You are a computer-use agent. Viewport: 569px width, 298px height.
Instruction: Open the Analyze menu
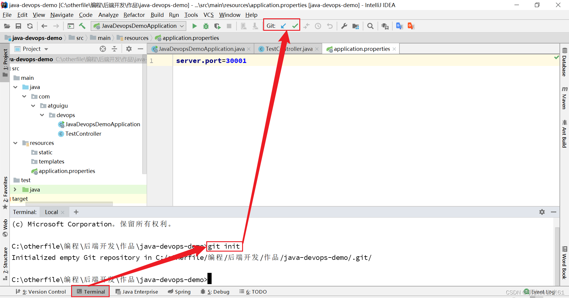108,15
